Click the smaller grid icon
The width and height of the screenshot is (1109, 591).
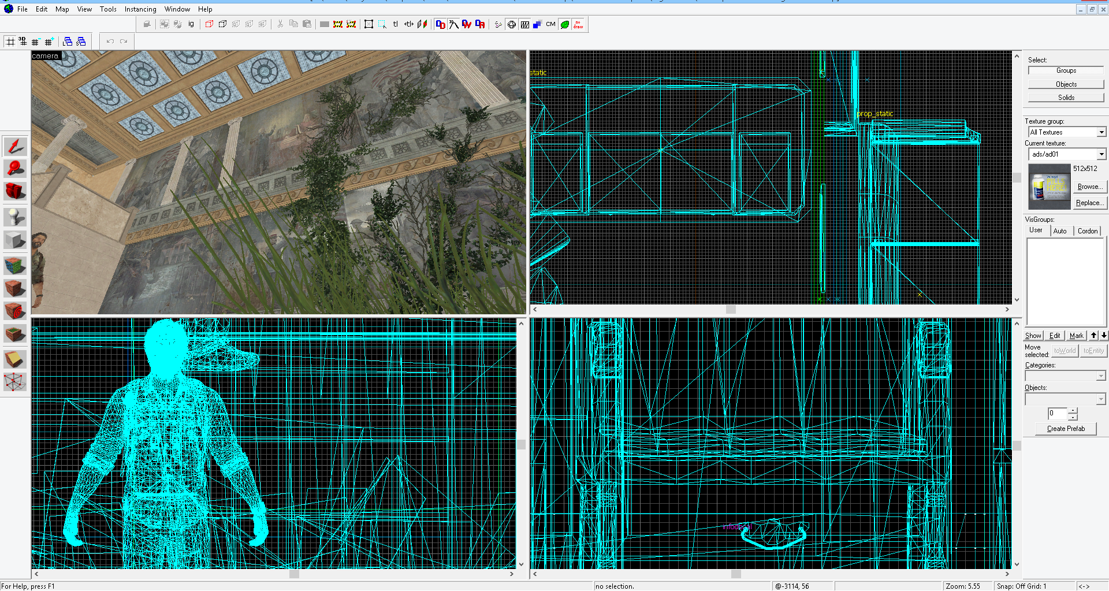36,42
